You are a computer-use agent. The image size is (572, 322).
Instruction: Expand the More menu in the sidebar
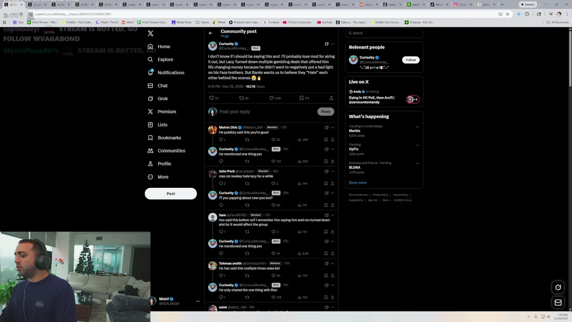[x=158, y=177]
